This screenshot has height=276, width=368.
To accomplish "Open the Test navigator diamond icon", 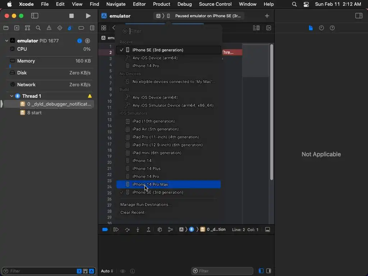I will coord(60,28).
